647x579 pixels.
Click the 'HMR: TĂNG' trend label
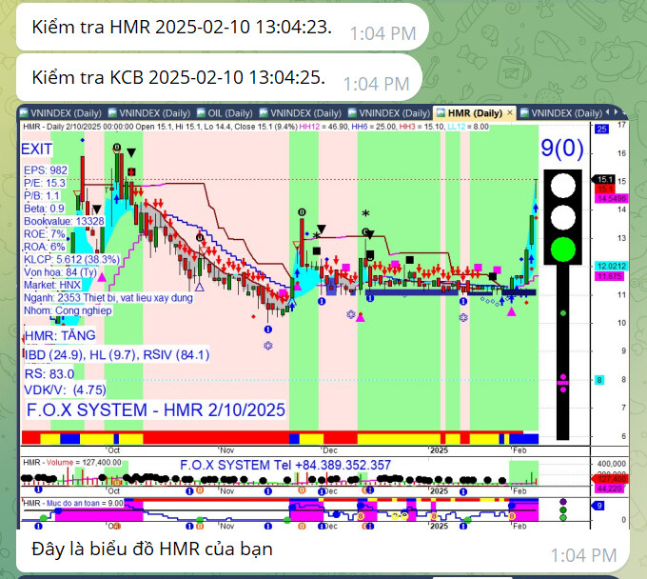60,335
